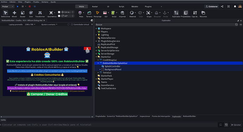
Task: Open the Terreno editor
Action: coord(89,14)
